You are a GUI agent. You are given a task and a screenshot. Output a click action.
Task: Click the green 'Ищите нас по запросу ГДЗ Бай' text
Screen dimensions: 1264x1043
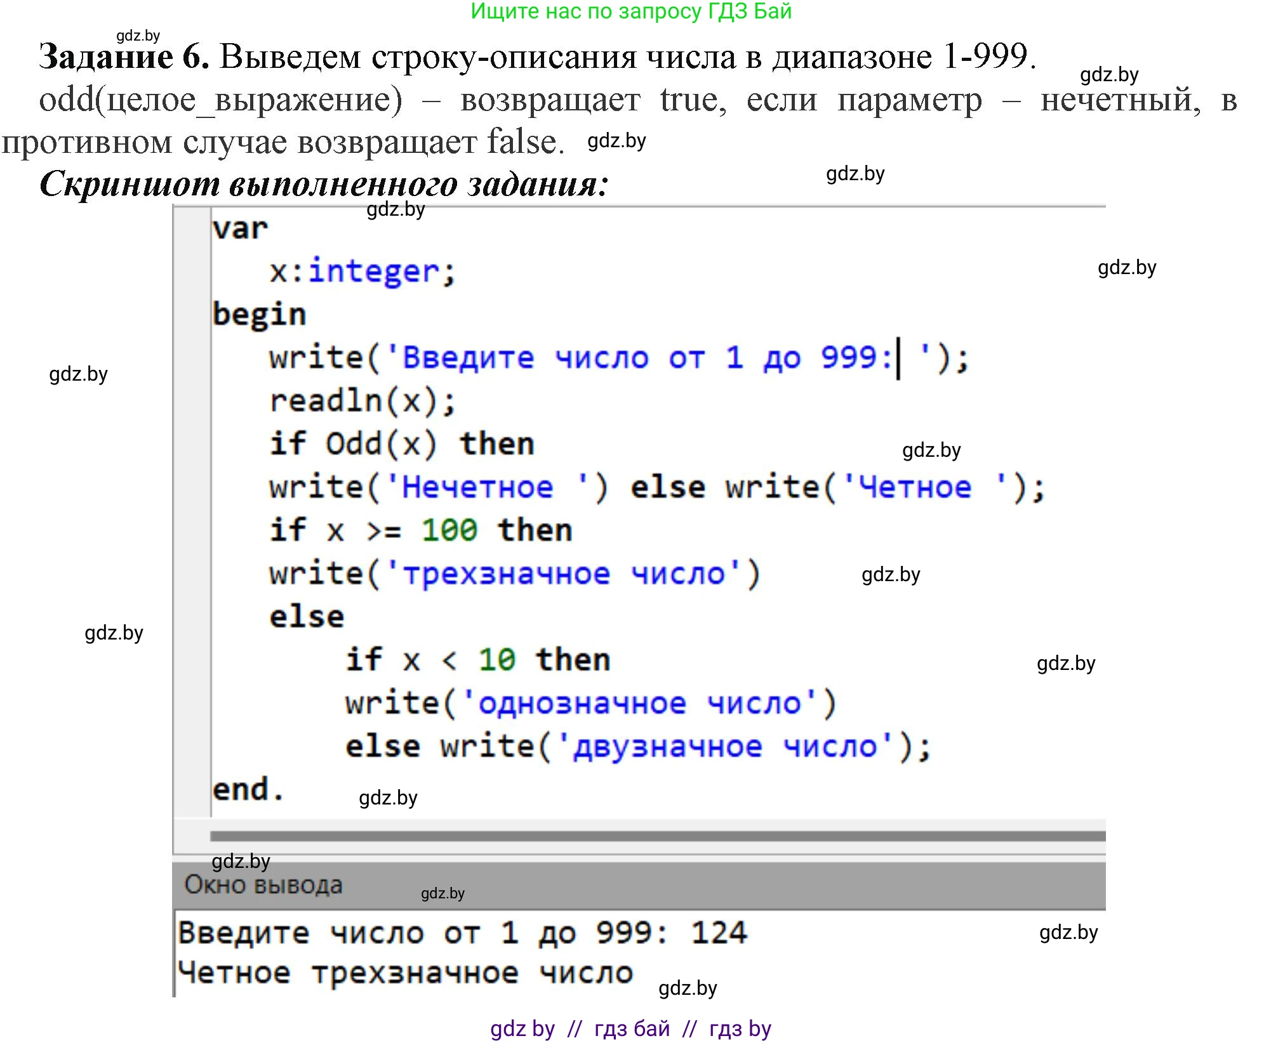(x=631, y=11)
